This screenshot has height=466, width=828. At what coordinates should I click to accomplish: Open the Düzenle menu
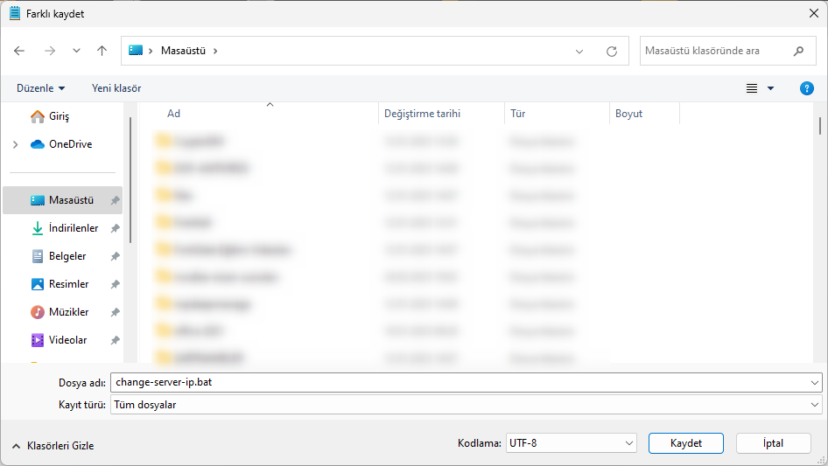[x=40, y=88]
